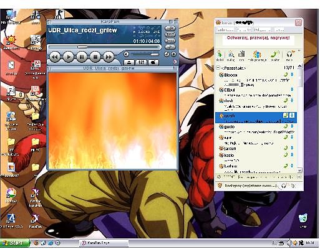Expand kacio row blue arrow

[x=292, y=155]
